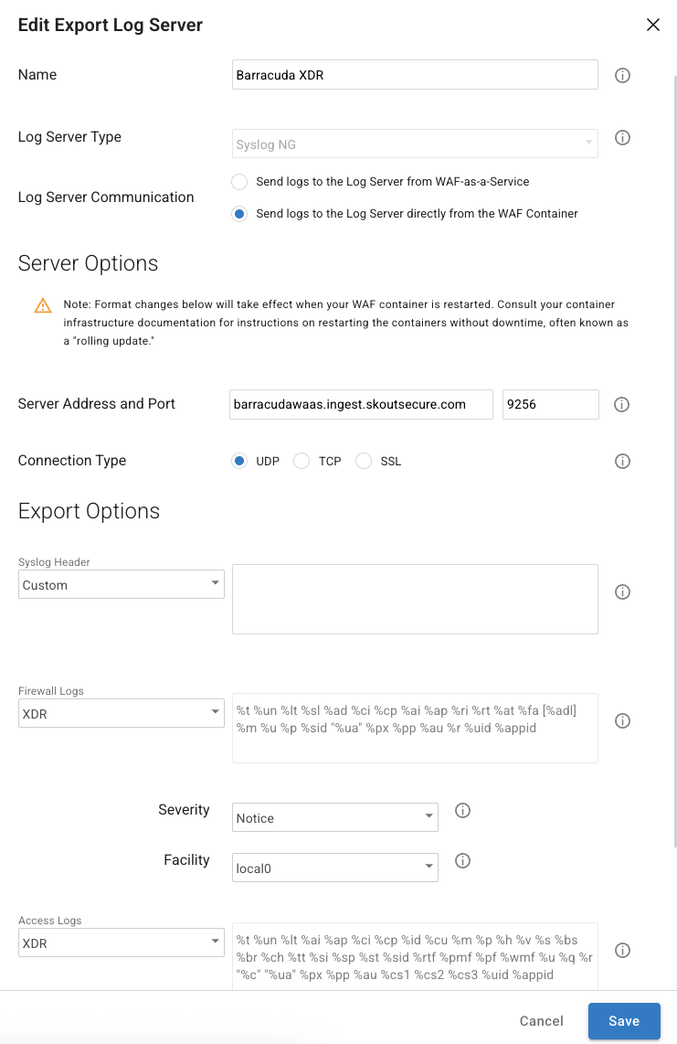
Task: Open the Facility local0 dropdown
Action: [334, 868]
